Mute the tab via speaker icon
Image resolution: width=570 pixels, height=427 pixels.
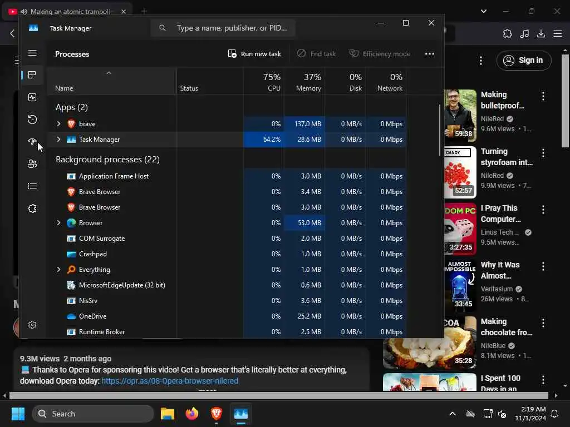[x=24, y=12]
